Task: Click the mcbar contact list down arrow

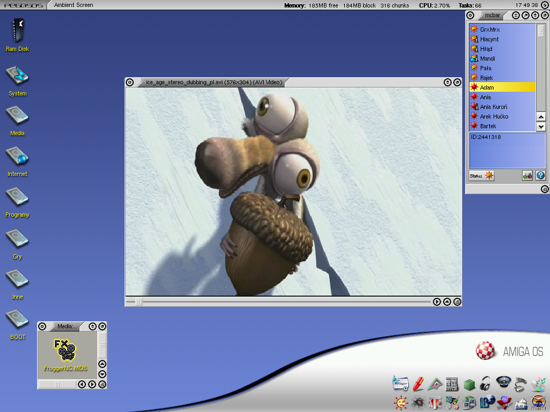Action: pos(541,127)
